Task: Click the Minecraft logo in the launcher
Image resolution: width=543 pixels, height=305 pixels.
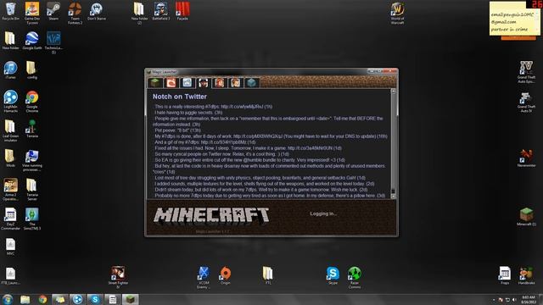Action: 211,216
